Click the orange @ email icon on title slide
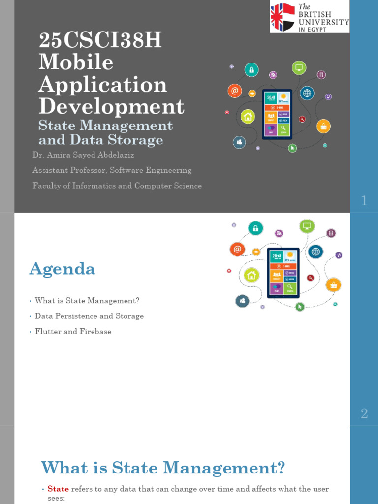Image resolution: width=378 pixels, height=504 pixels. coord(235,91)
